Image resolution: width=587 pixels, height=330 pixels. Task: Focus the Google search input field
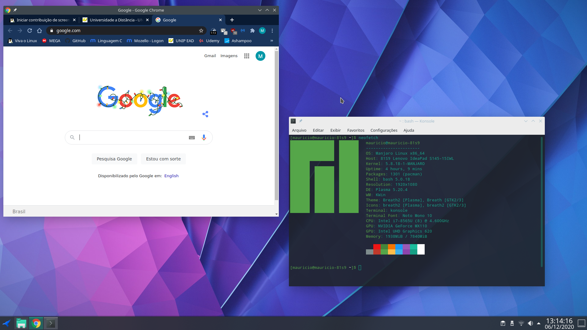tap(133, 137)
